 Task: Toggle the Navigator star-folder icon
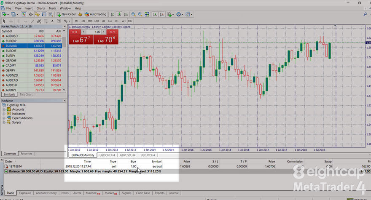click(x=37, y=14)
